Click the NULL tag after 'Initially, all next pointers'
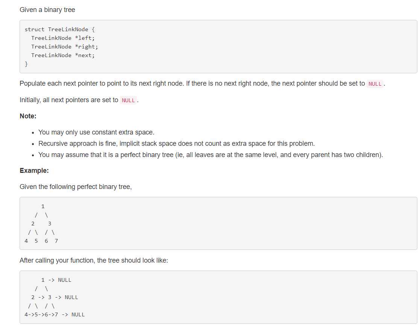 pos(128,100)
